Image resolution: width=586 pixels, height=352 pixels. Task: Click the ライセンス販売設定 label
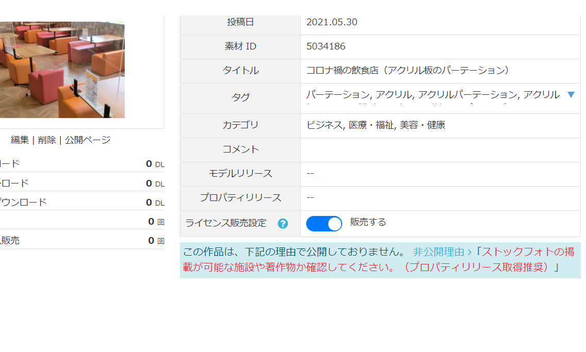(226, 223)
